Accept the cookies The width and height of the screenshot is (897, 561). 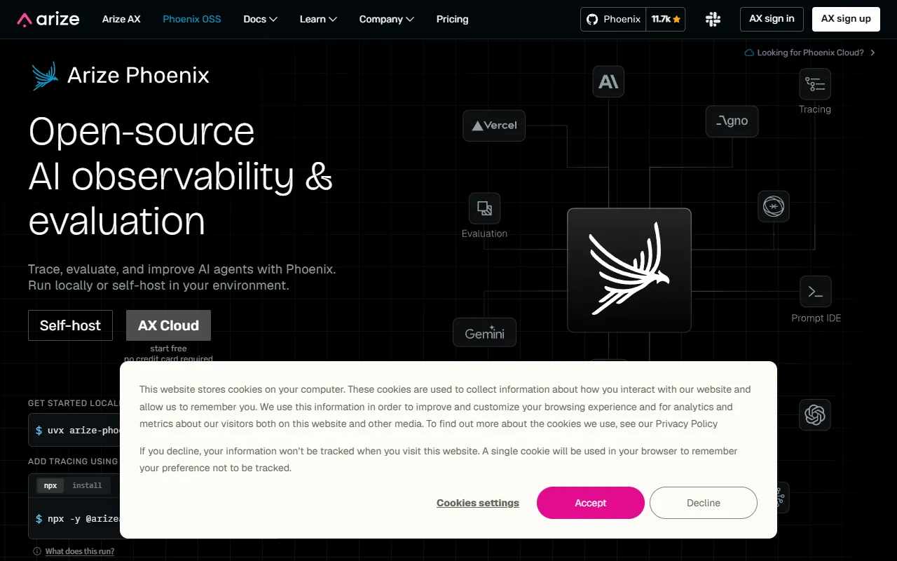coord(591,503)
